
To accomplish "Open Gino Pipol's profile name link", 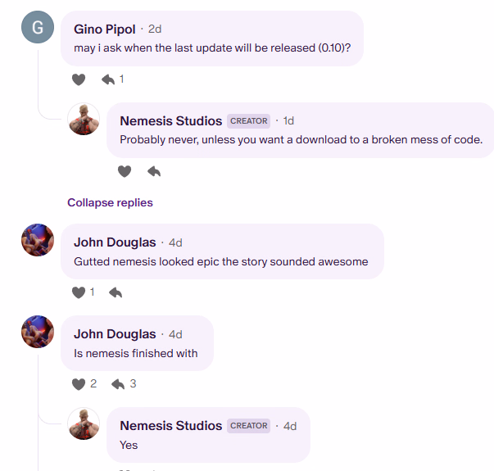I will pos(105,29).
